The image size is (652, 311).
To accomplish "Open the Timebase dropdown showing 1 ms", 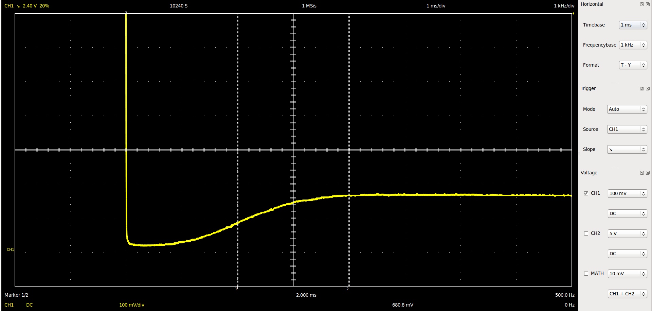I will point(633,25).
